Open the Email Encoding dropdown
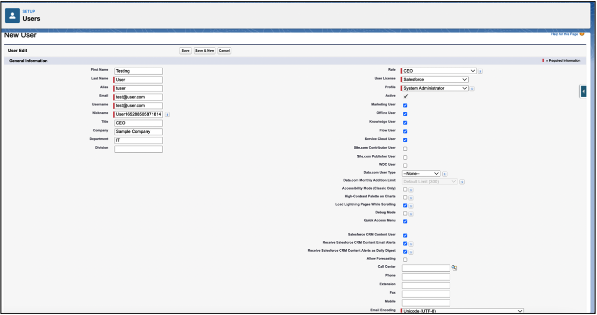The width and height of the screenshot is (597, 315). pyautogui.click(x=463, y=311)
